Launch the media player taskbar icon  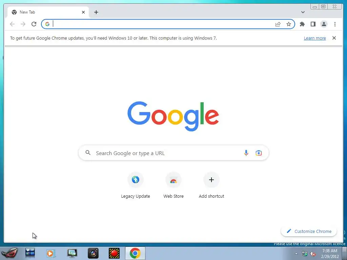(x=50, y=253)
